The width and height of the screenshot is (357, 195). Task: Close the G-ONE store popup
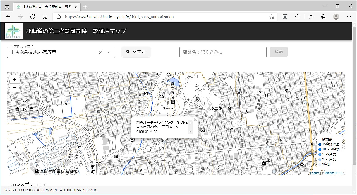click(x=195, y=120)
